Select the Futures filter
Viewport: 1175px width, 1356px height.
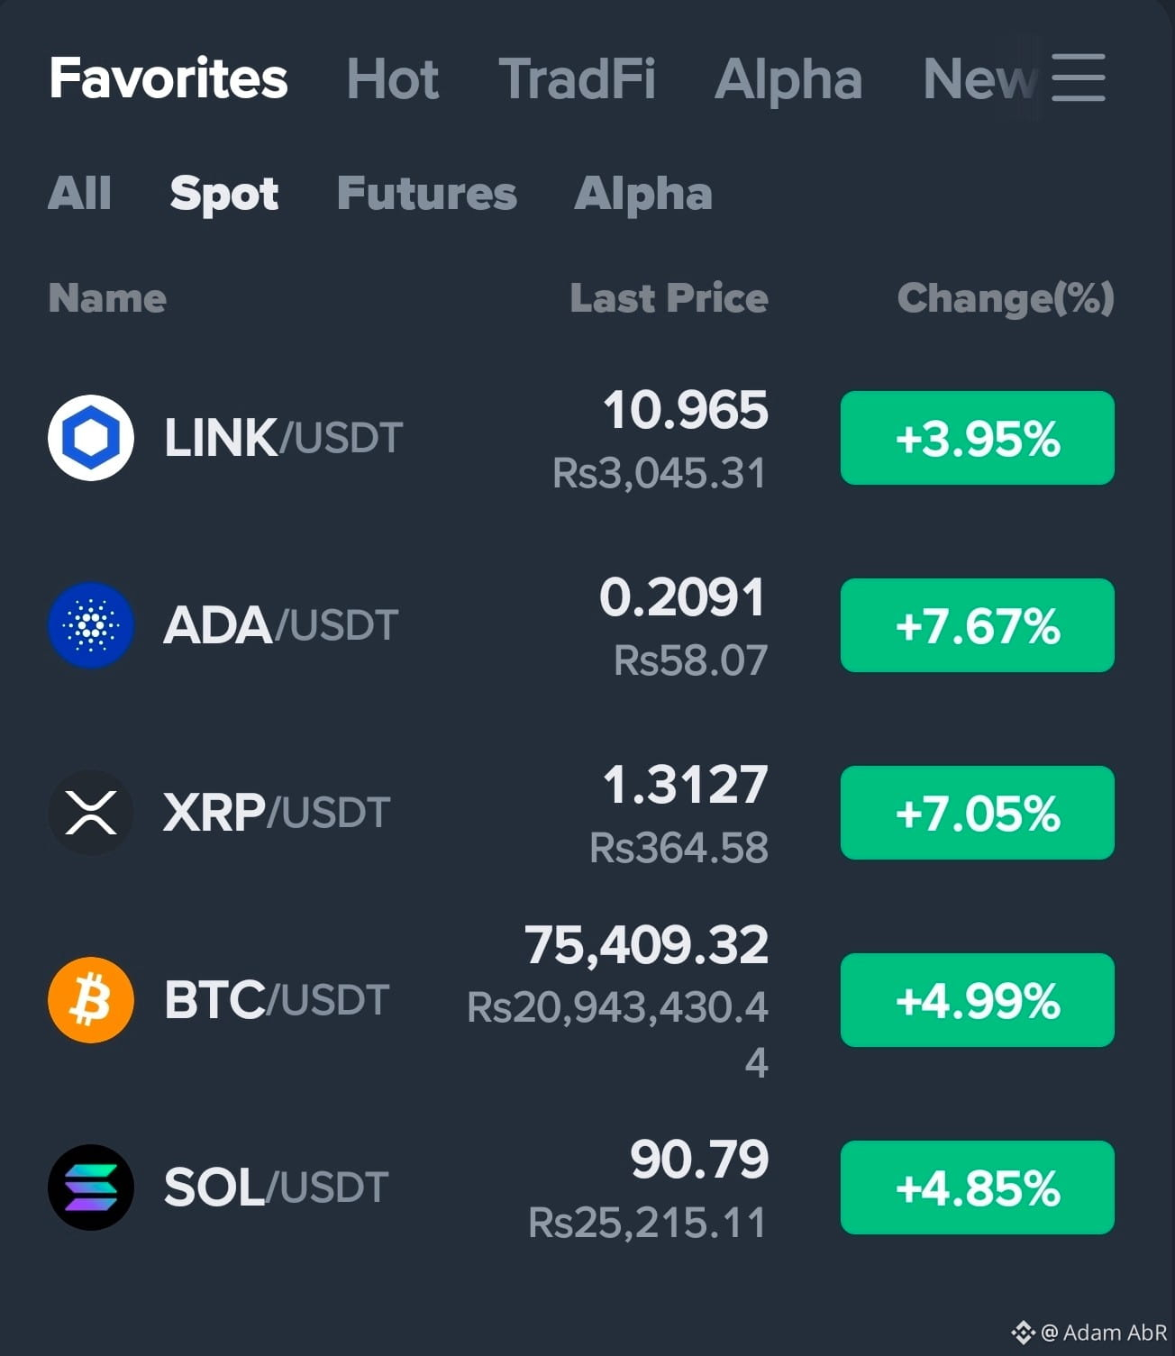427,193
